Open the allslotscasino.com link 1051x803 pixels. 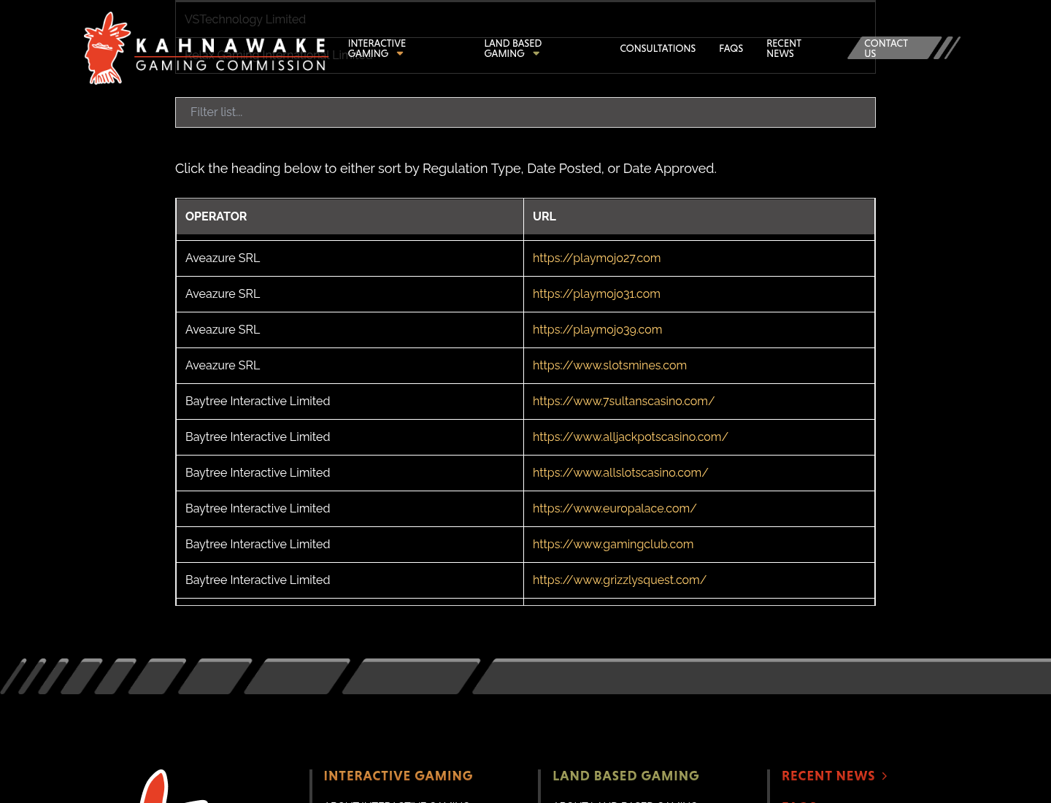620,472
